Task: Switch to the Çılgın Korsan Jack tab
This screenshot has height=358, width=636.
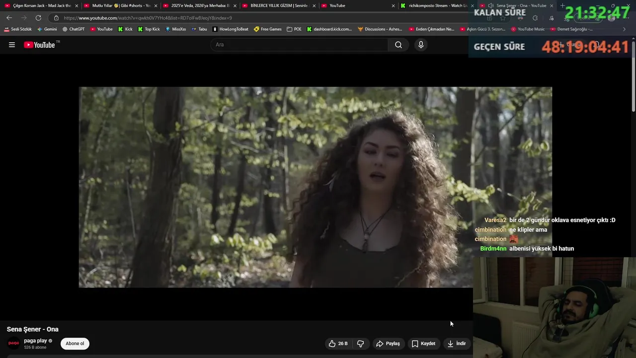Action: click(x=40, y=5)
